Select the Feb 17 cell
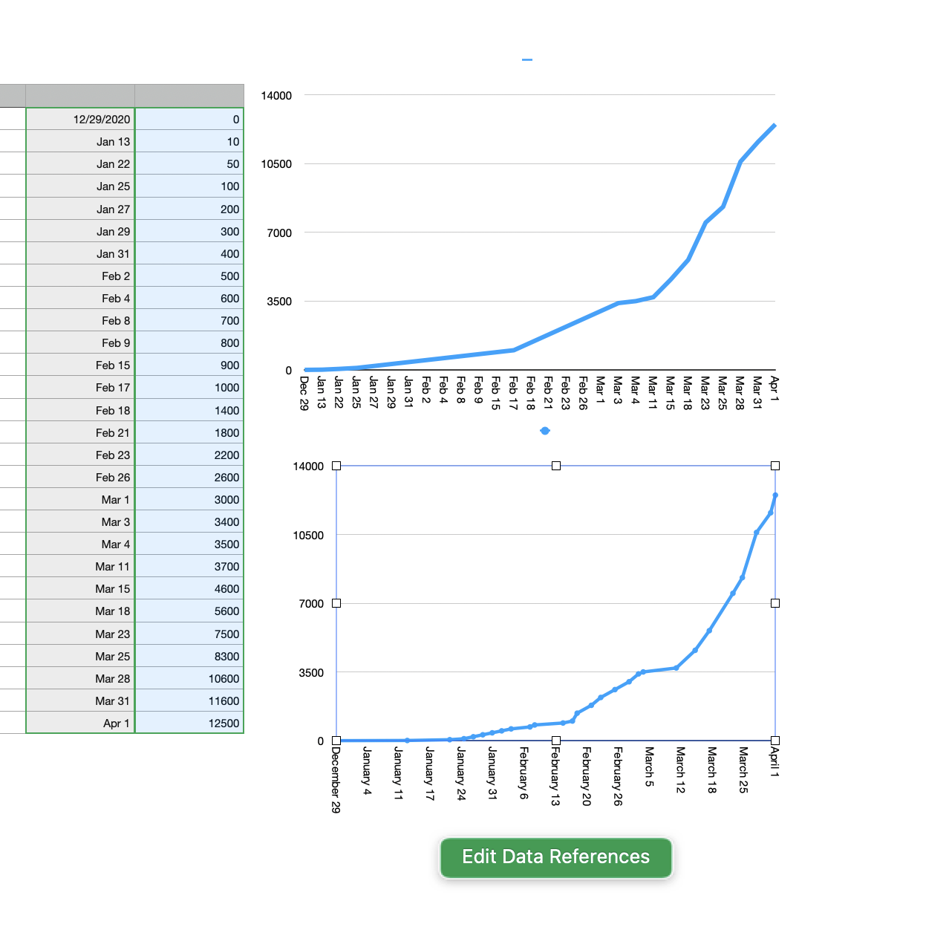The width and height of the screenshot is (949, 930). [80, 387]
